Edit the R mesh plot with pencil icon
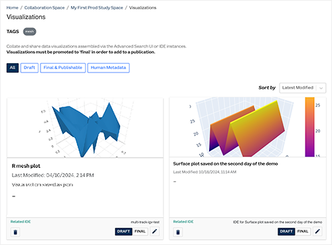Image resolution: width=332 pixels, height=245 pixels. tap(155, 232)
